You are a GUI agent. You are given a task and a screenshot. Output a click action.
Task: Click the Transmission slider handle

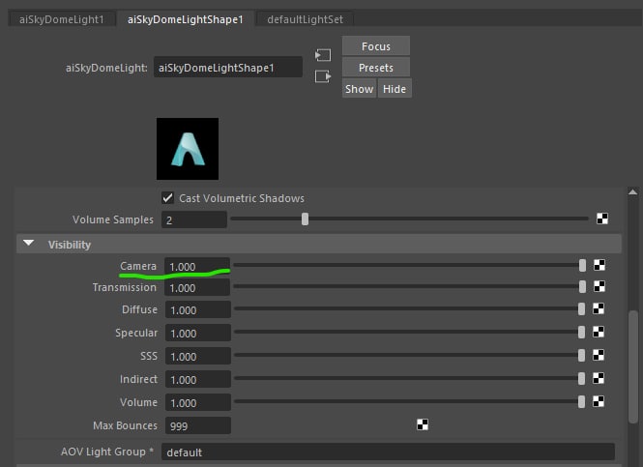[x=582, y=286]
